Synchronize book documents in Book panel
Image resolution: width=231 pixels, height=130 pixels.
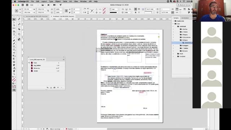[47, 87]
